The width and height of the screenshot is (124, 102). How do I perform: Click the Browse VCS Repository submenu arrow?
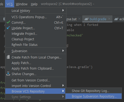[x=63, y=91]
